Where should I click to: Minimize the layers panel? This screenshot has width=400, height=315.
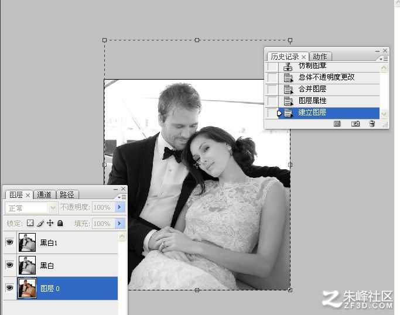(x=115, y=189)
